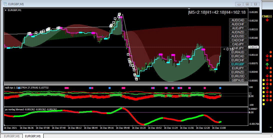Click the 0.85142 current price label
Screen dimensions: 273x138
254,47
